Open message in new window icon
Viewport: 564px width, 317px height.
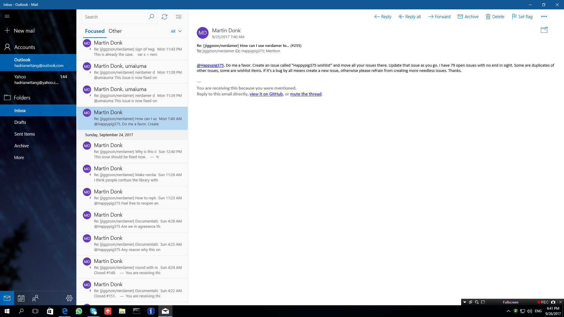[x=544, y=30]
